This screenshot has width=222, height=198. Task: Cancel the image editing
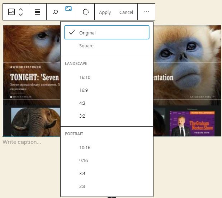click(x=126, y=12)
